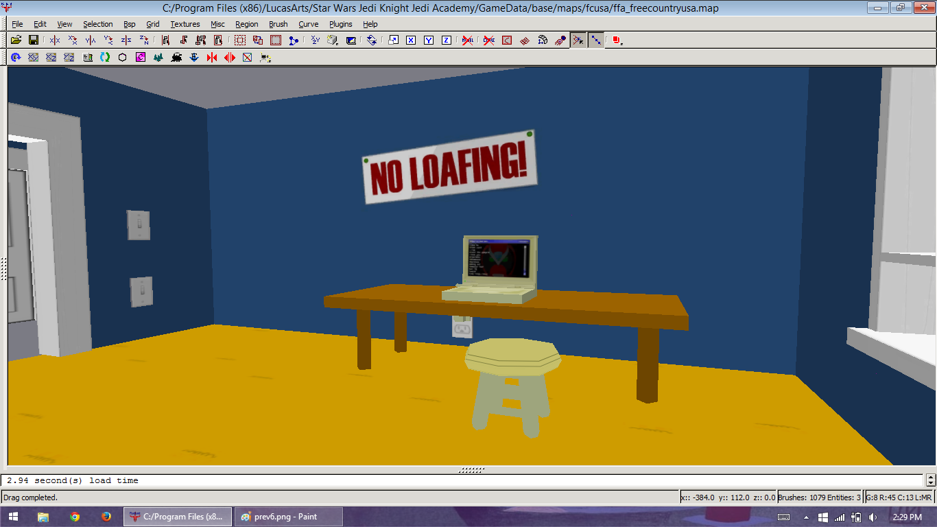Click the G:8 R:45 C:13 L:MR status
937x527 pixels.
[899, 497]
